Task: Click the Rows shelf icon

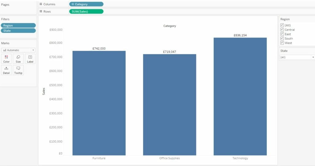Action: pyautogui.click(x=41, y=11)
